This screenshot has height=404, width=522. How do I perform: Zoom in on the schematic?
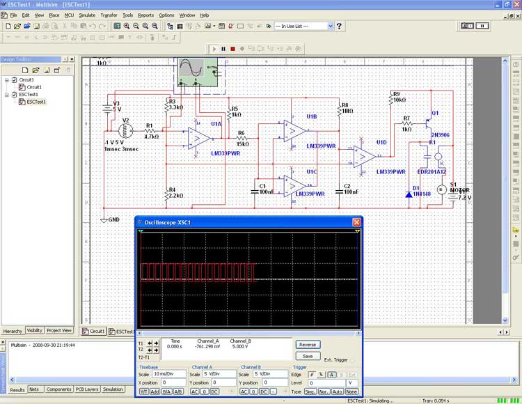click(x=127, y=26)
